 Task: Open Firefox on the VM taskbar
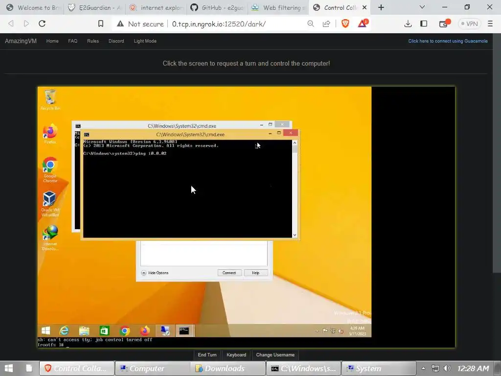(145, 330)
